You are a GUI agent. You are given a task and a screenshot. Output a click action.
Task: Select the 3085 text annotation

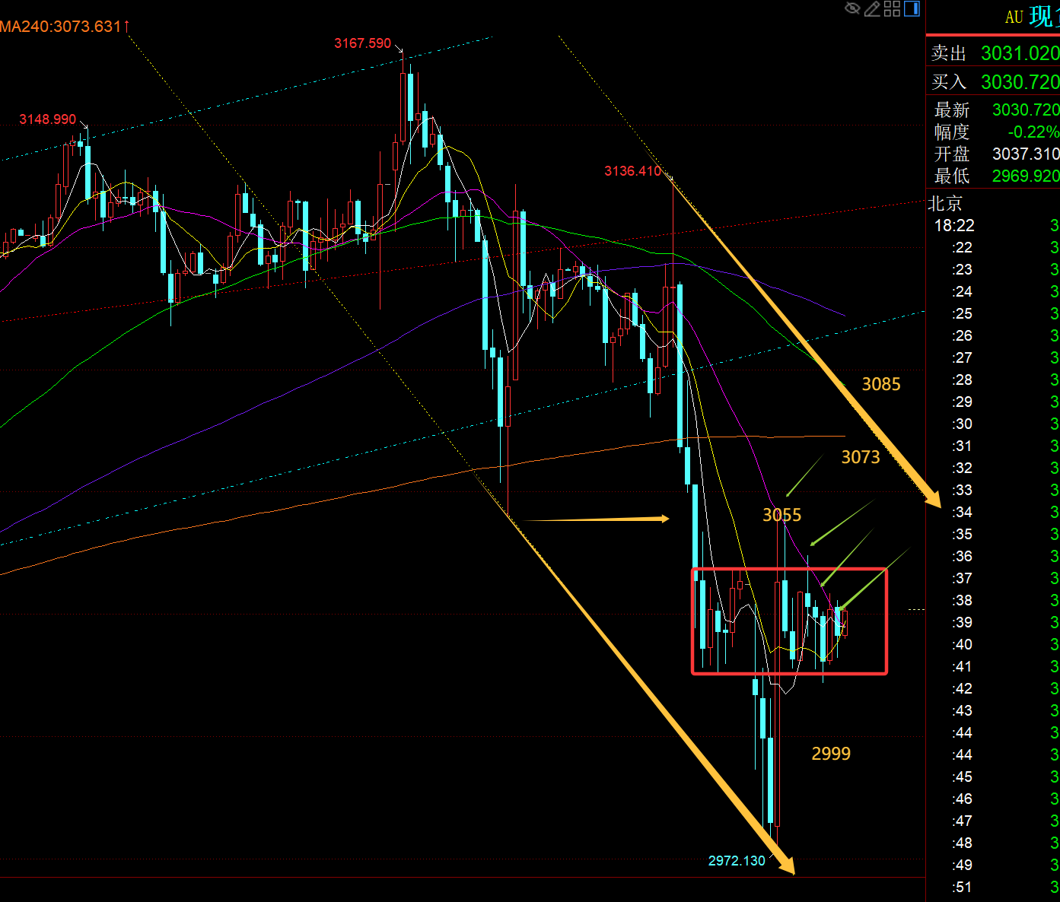[880, 385]
